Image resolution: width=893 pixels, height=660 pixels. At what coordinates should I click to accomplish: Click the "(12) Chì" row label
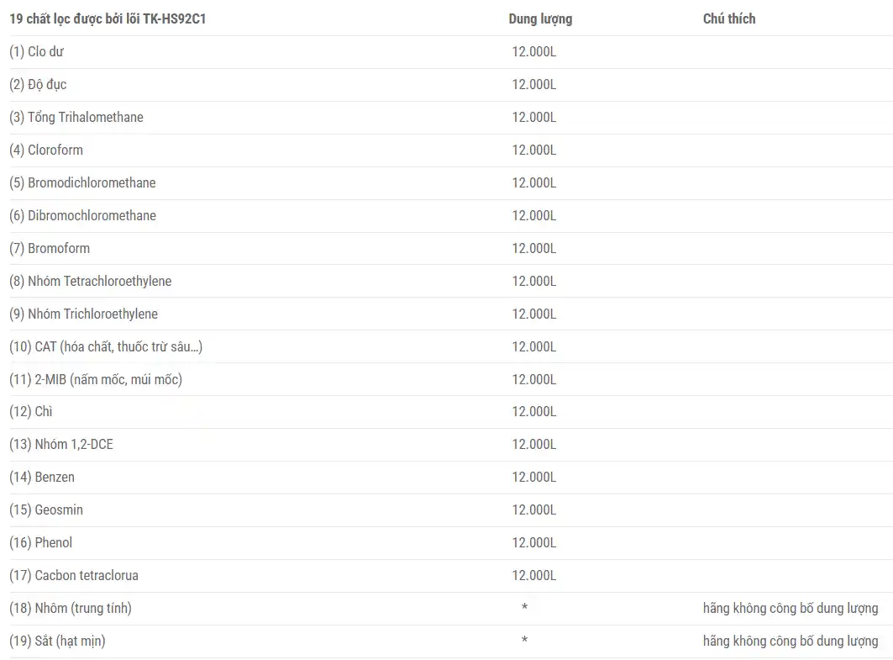31,411
